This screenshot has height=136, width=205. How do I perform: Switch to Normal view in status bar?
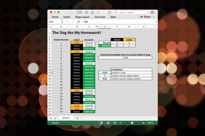tap(101, 123)
